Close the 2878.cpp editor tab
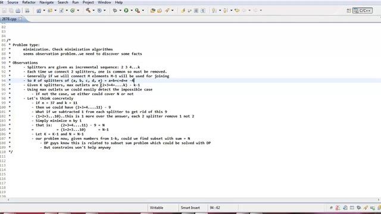Screen dimensions: 381x214 click(x=20, y=18)
